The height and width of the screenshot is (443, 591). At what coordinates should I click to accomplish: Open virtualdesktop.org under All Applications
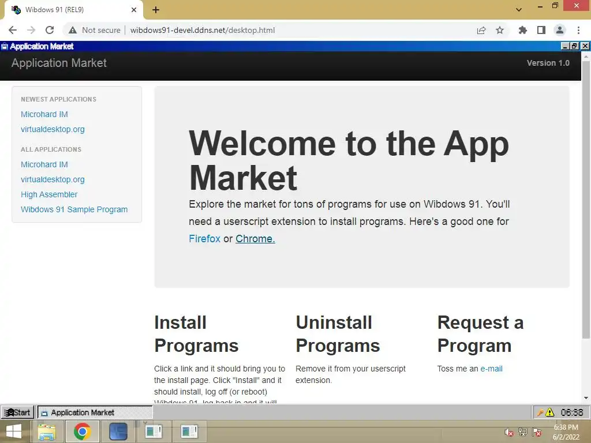[53, 180]
